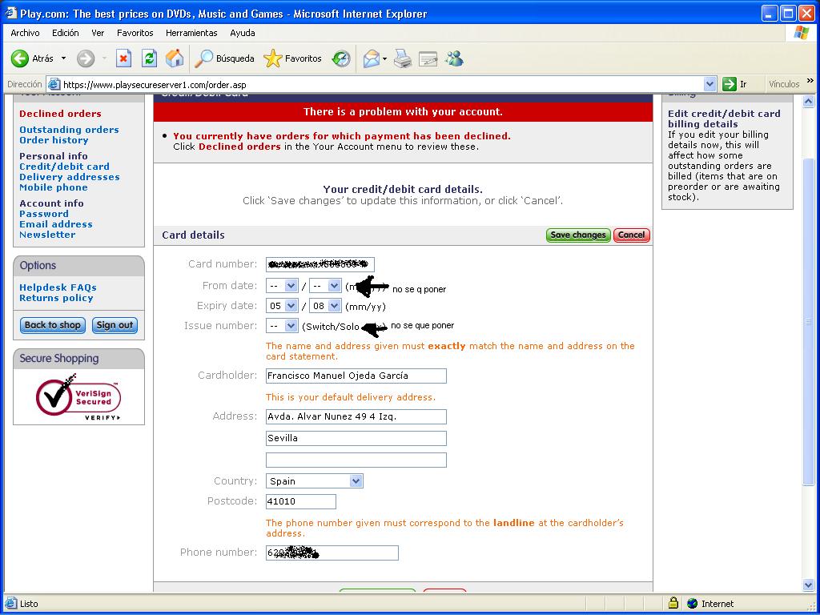This screenshot has width=820, height=615.
Task: Click Address field with Avda. Alvar Nunez
Action: pyautogui.click(x=356, y=416)
